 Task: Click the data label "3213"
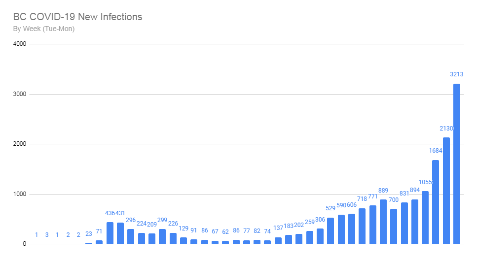click(457, 74)
